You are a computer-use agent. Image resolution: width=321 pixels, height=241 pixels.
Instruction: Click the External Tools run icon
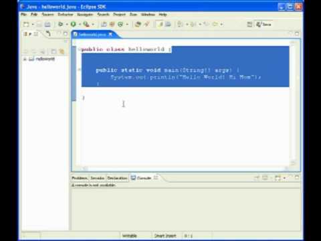tap(86, 24)
